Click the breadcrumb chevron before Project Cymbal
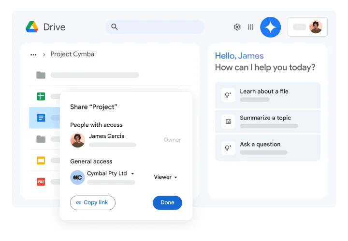 44,54
